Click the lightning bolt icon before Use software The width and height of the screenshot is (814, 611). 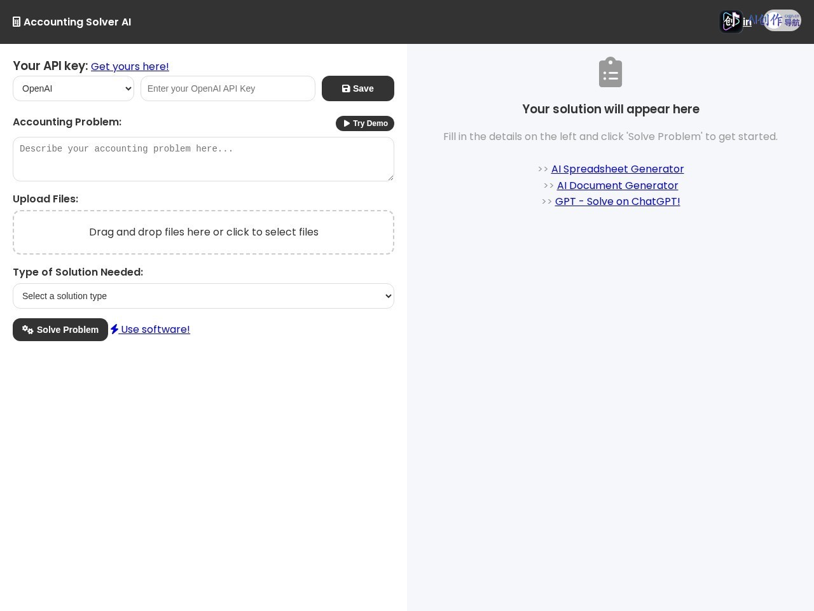114,329
